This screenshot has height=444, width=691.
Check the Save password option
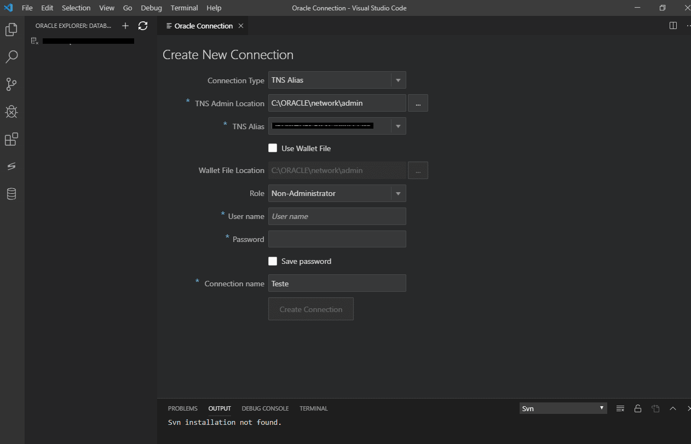click(273, 261)
